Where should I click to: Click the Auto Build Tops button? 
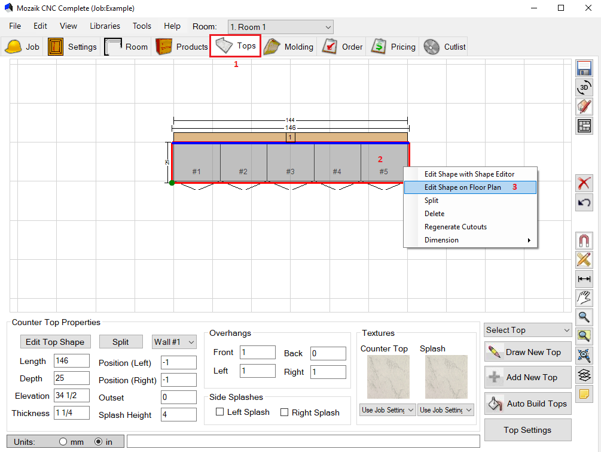pos(528,404)
